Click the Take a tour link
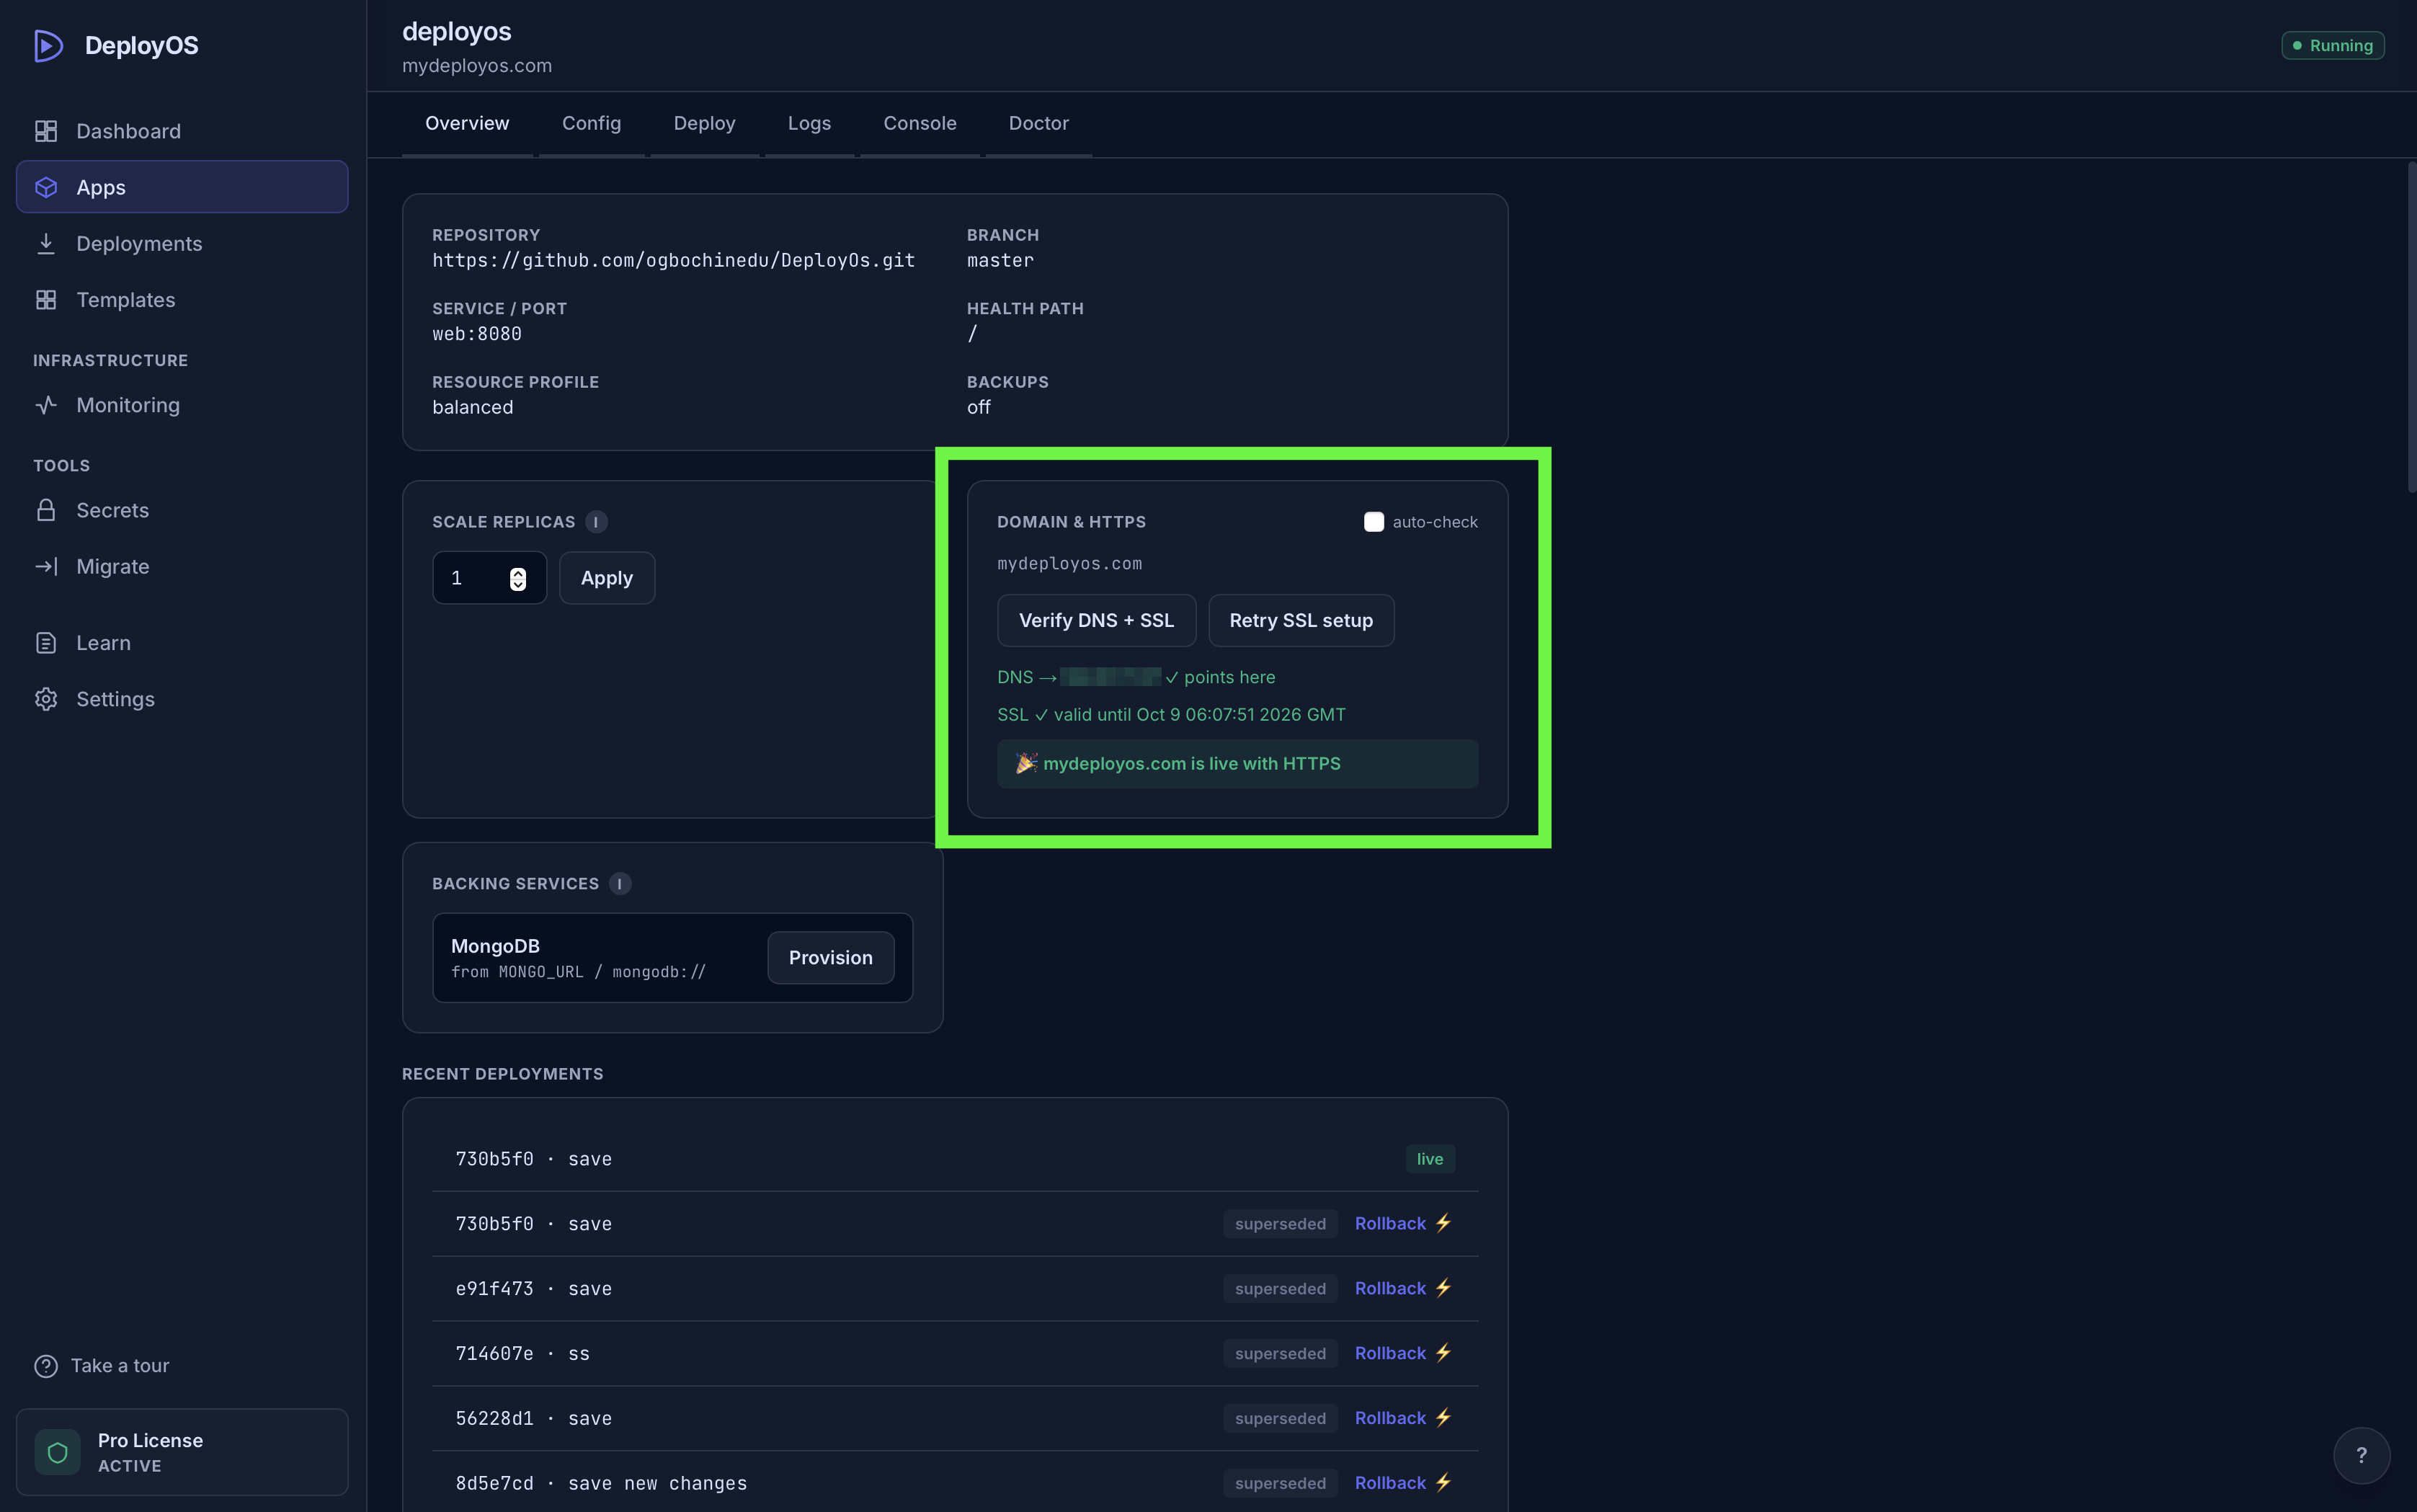 click(102, 1366)
